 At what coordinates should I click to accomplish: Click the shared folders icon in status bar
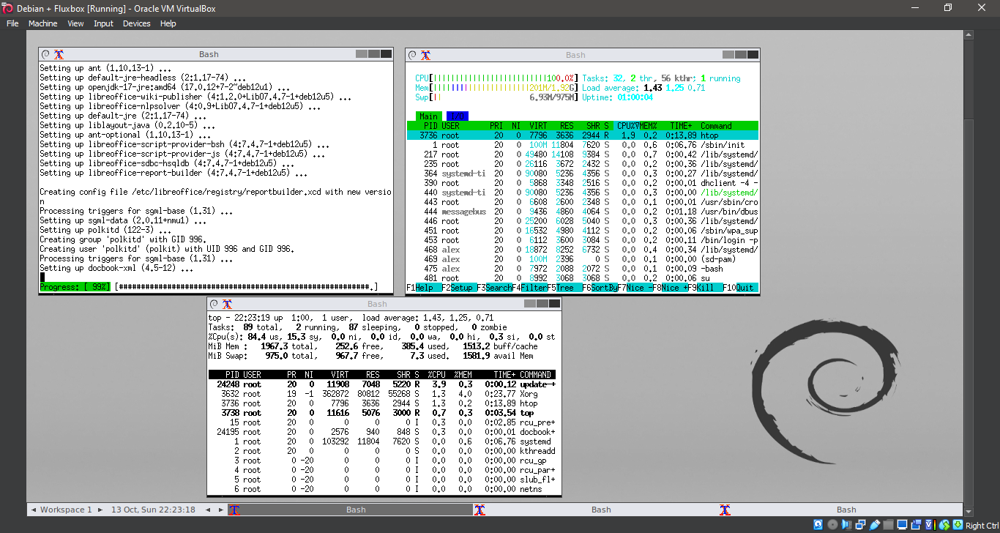click(888, 524)
